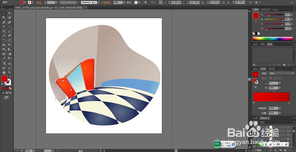Click the Change Screen Mode icon
This screenshot has height=152, width=296.
[x=7, y=98]
